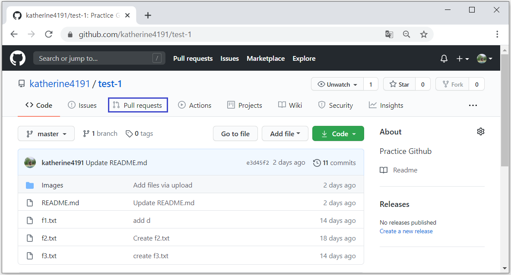The width and height of the screenshot is (511, 275).
Task: Open repository settings gear beside About
Action: point(481,131)
